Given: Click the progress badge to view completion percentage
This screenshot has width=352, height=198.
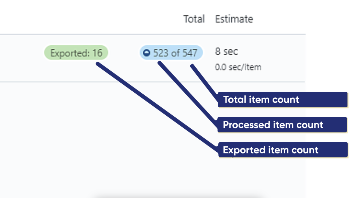Looking at the screenshot, I should tap(171, 53).
